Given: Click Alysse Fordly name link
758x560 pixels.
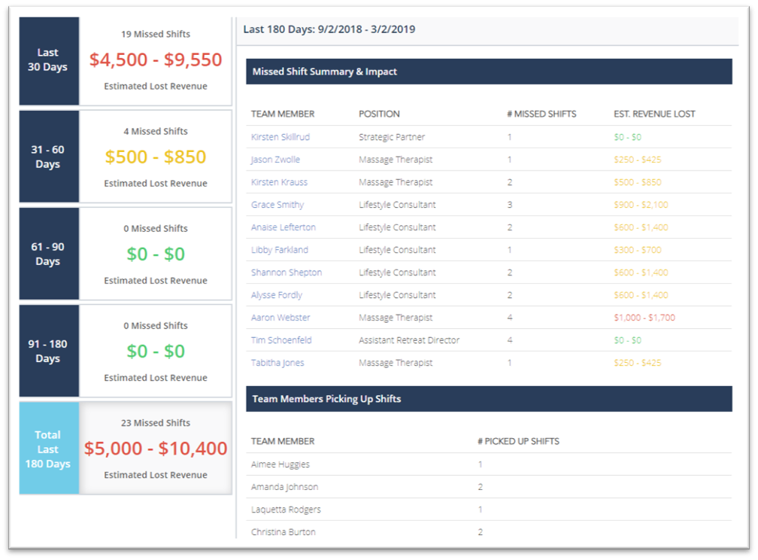Looking at the screenshot, I should [277, 295].
